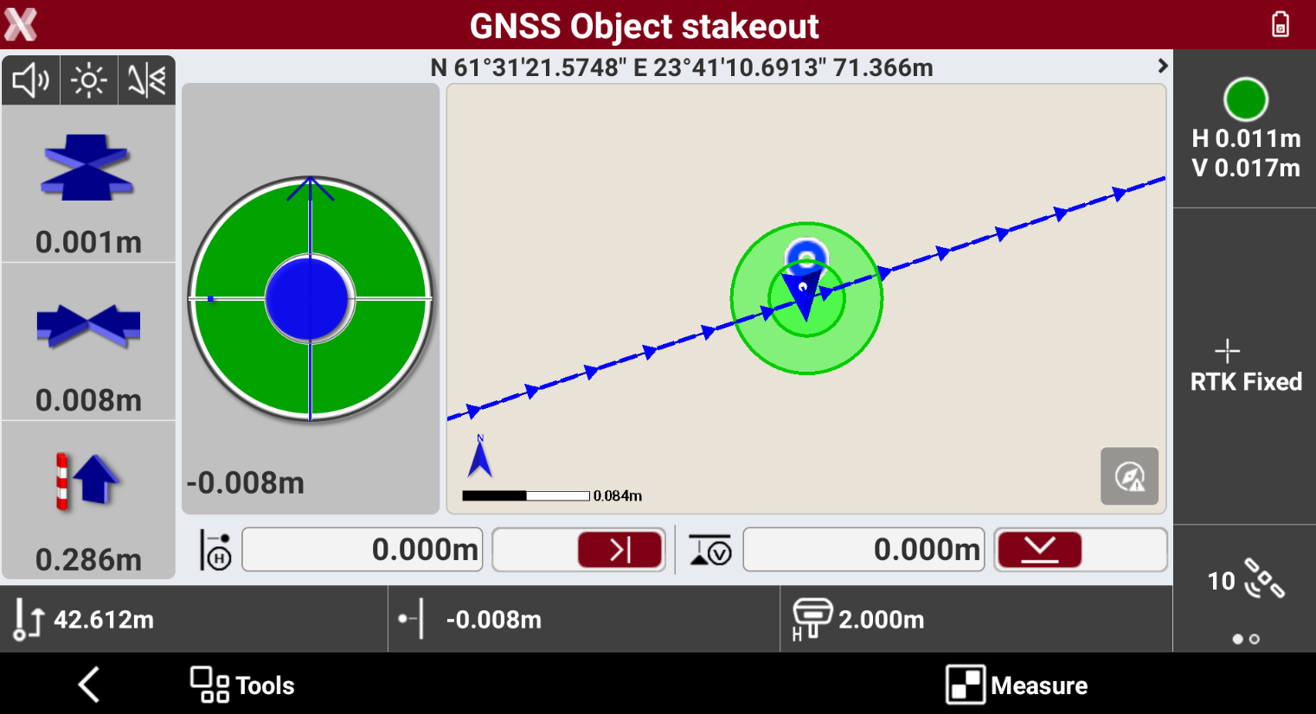Image resolution: width=1316 pixels, height=714 pixels.
Task: Tap the horizontal offset icon
Action: 215,551
